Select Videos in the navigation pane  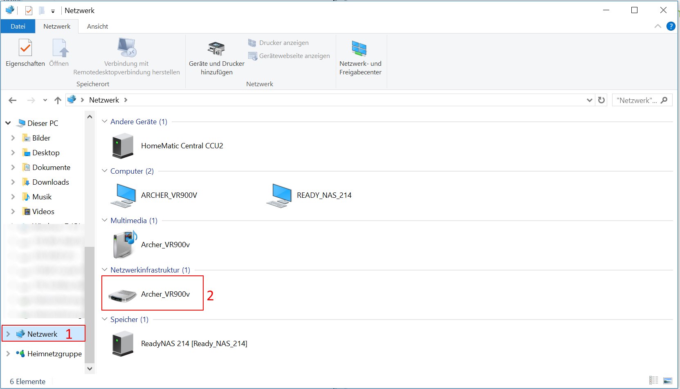[x=43, y=211]
